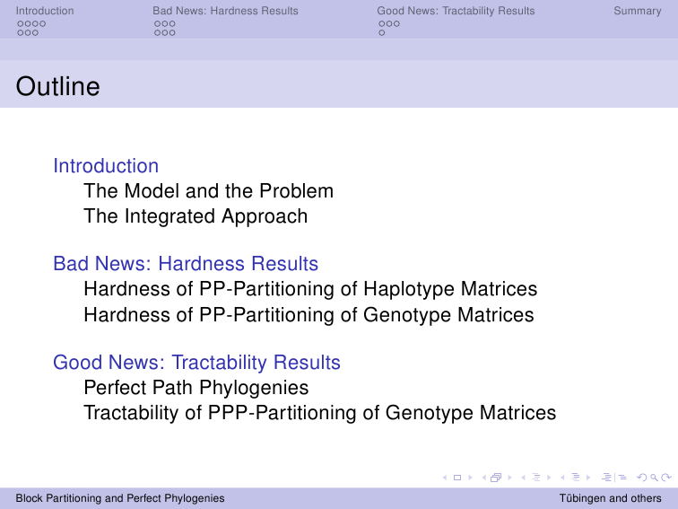Image resolution: width=678 pixels, height=509 pixels.
Task: Select lone second-row circle under Good News
Action: (x=382, y=33)
